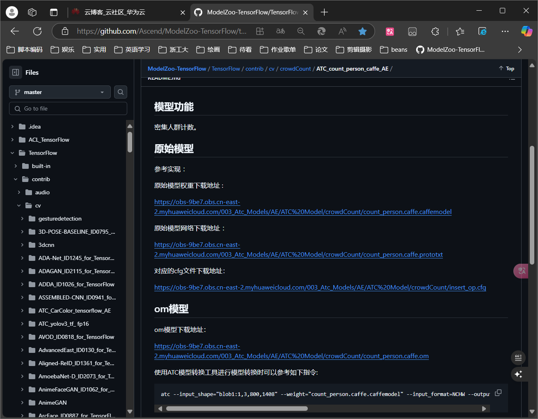The image size is (538, 419).
Task: Open the Edge sidebar app icon
Action: click(x=483, y=31)
